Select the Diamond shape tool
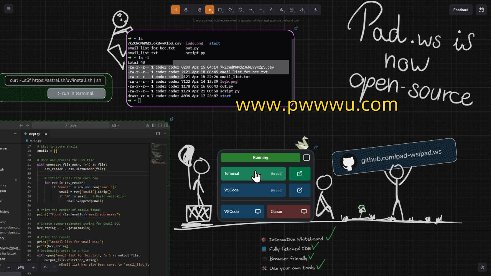 (x=231, y=10)
